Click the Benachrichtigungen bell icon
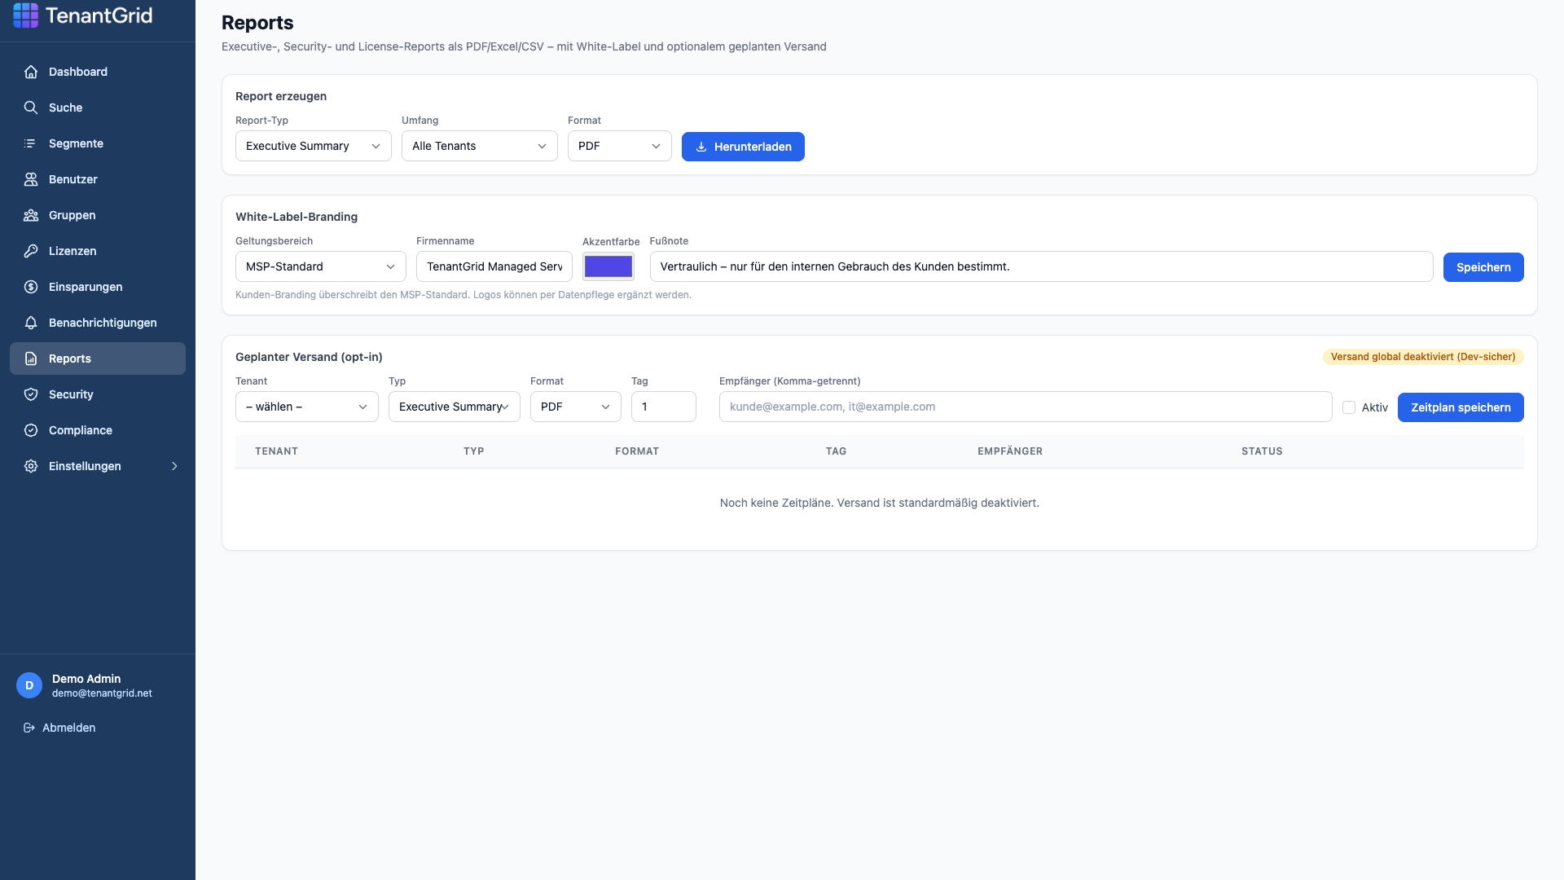The image size is (1564, 880). (x=31, y=323)
